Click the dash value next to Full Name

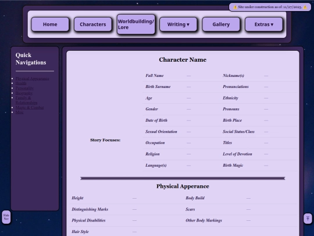pyautogui.click(x=188, y=76)
